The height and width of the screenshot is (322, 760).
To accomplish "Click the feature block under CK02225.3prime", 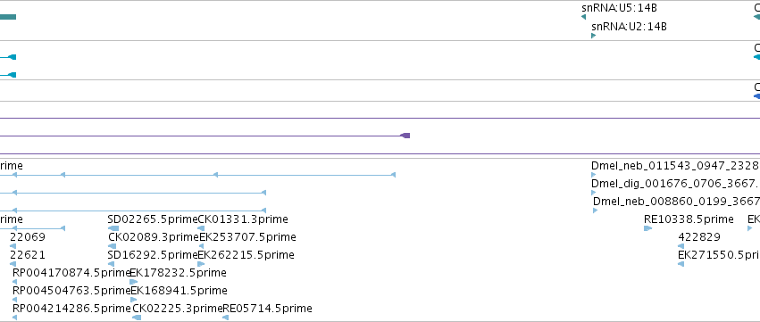I will pos(137,318).
